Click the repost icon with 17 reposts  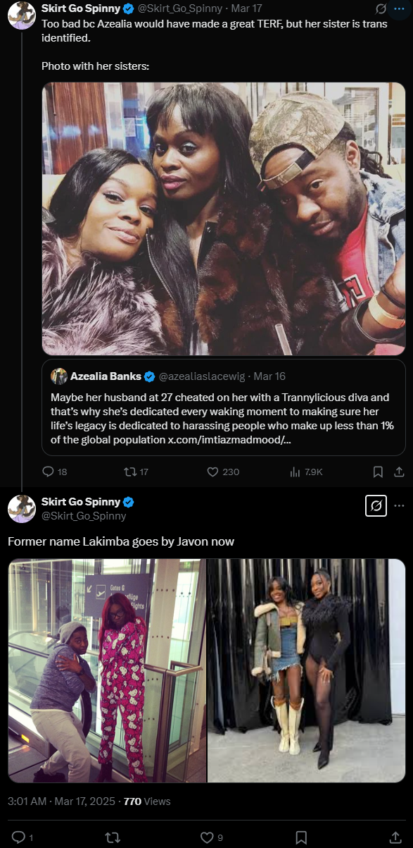coord(130,472)
